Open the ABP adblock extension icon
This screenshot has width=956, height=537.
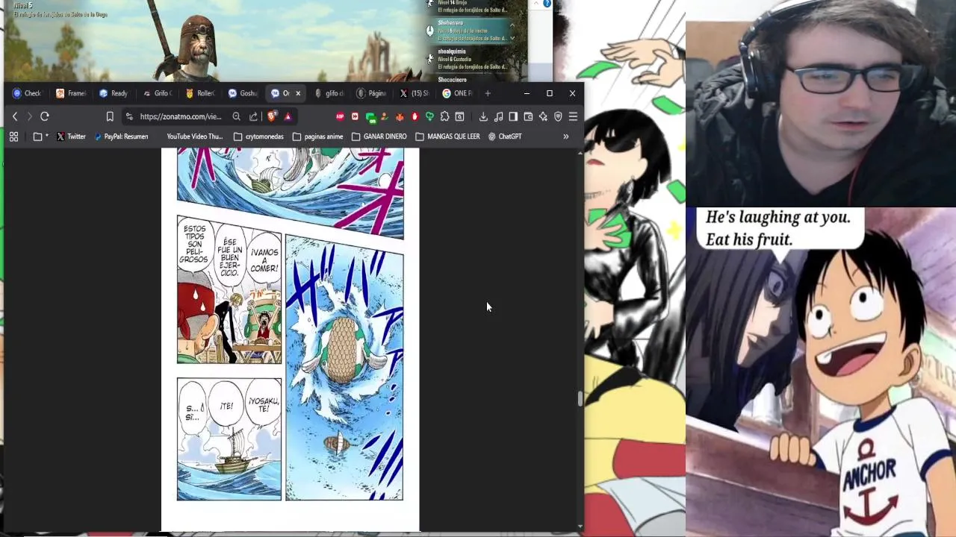pyautogui.click(x=340, y=116)
